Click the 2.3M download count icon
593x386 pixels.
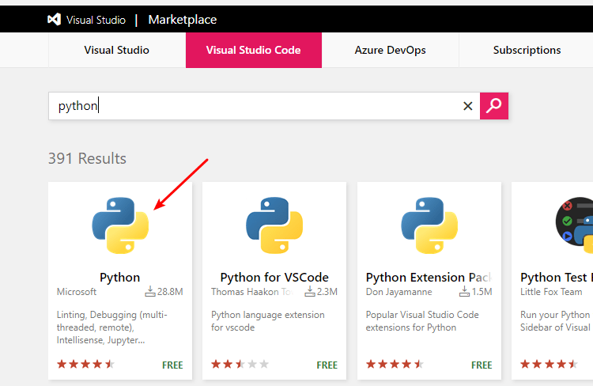pyautogui.click(x=310, y=291)
